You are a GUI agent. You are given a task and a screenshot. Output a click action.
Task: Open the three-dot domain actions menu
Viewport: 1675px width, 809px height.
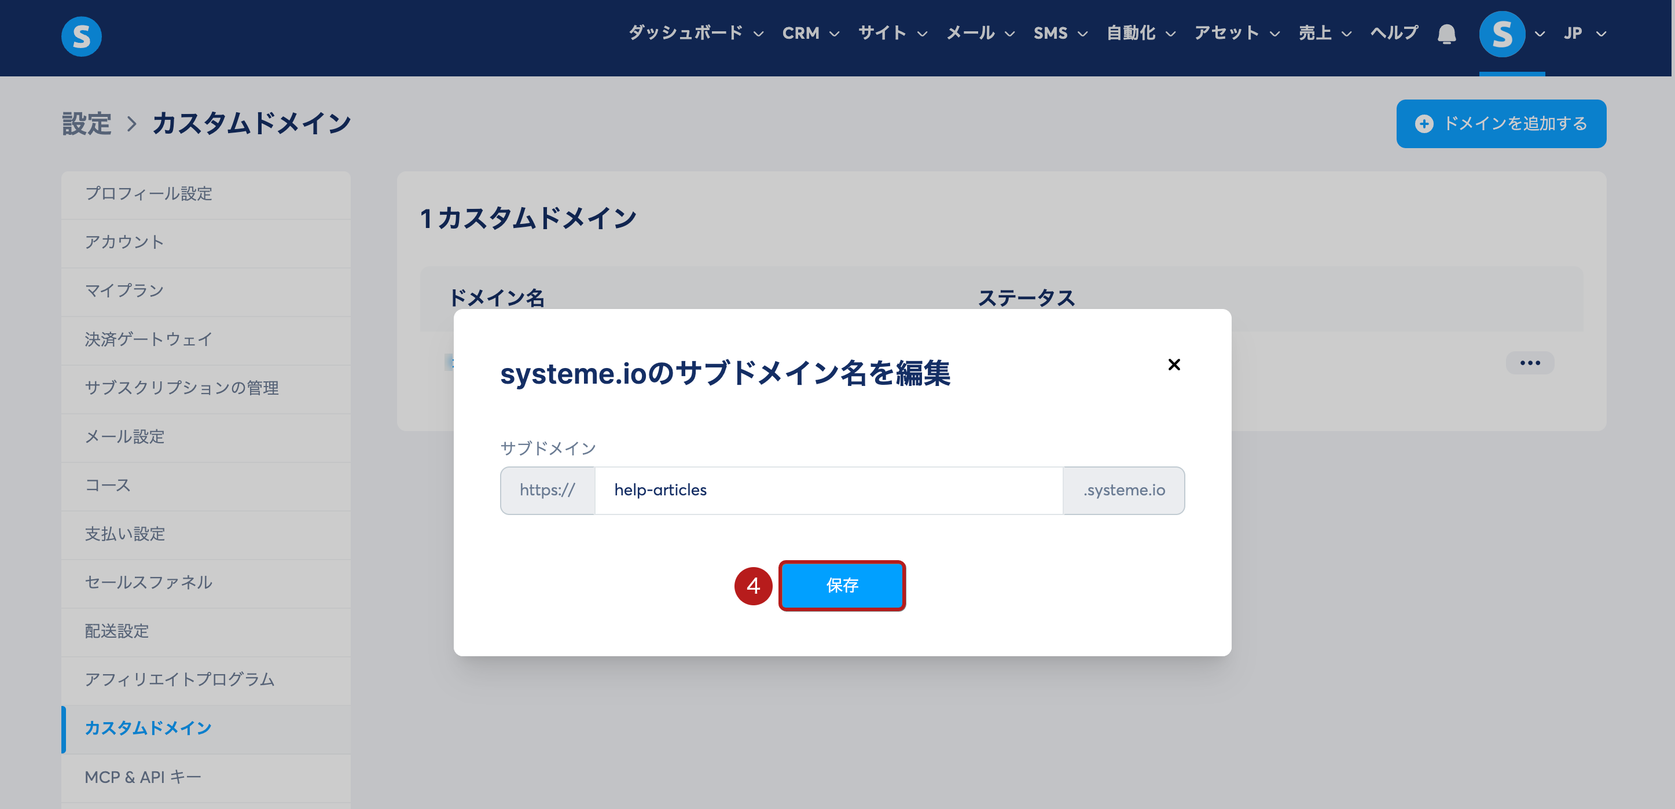1529,363
